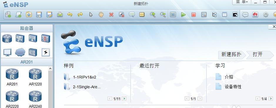Reset the view to 1:1 scale
The height and width of the screenshot is (108, 276).
(x=173, y=14)
